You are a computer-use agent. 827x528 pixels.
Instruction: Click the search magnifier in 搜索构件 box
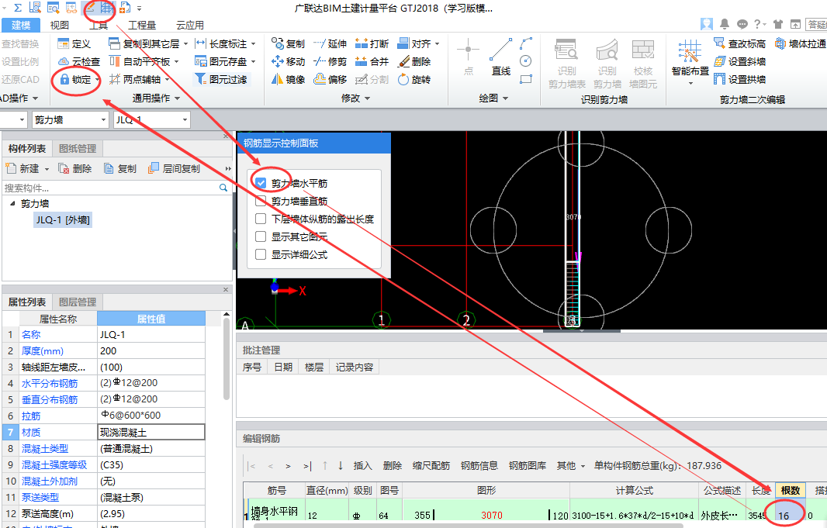click(x=223, y=188)
